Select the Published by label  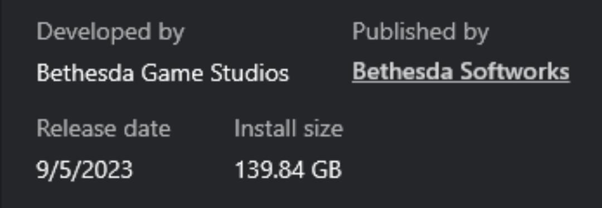pyautogui.click(x=420, y=32)
